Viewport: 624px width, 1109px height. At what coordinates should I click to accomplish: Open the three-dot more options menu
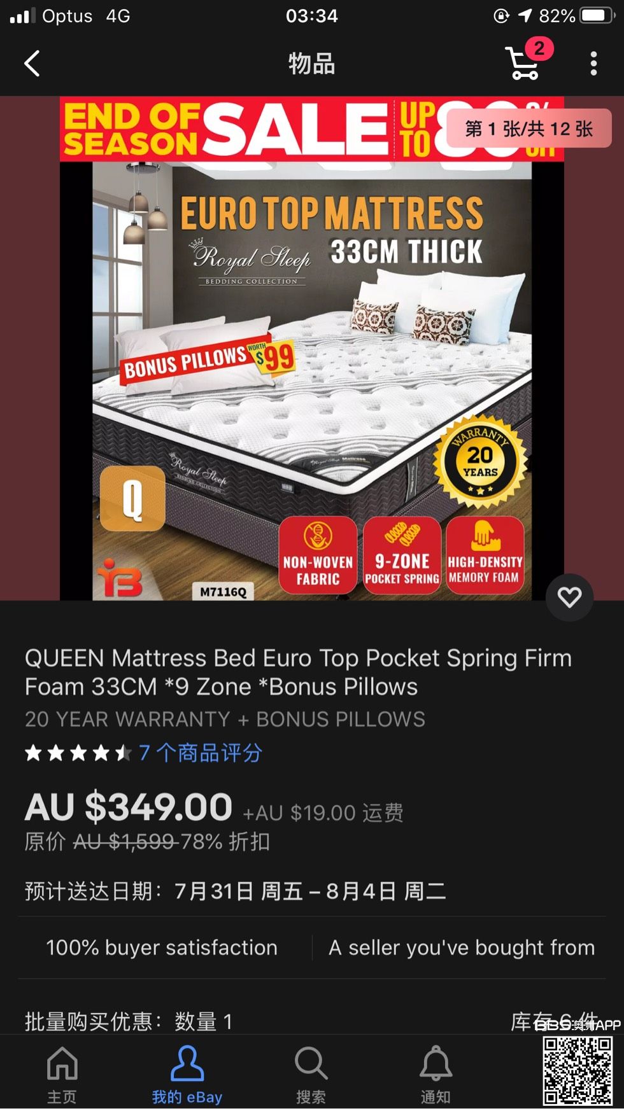tap(593, 64)
